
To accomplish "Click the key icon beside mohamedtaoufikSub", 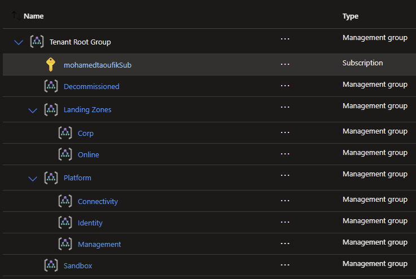I will (51, 65).
